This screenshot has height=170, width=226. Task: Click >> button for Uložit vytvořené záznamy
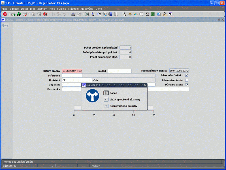pyautogui.click(x=106, y=100)
